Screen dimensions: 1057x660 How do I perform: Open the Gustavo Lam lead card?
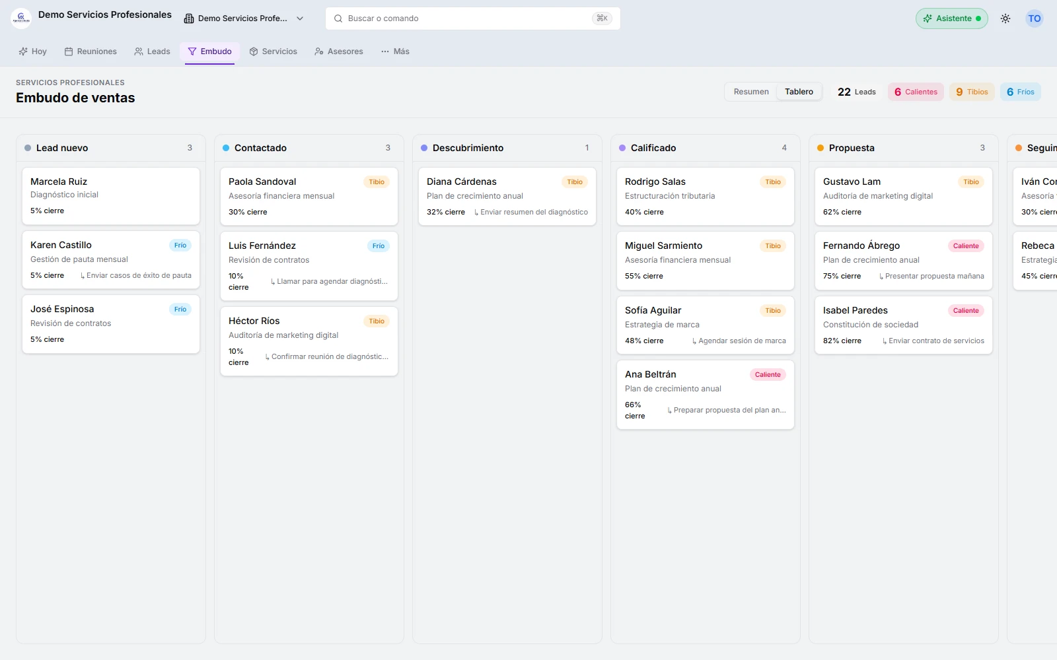[x=904, y=197]
